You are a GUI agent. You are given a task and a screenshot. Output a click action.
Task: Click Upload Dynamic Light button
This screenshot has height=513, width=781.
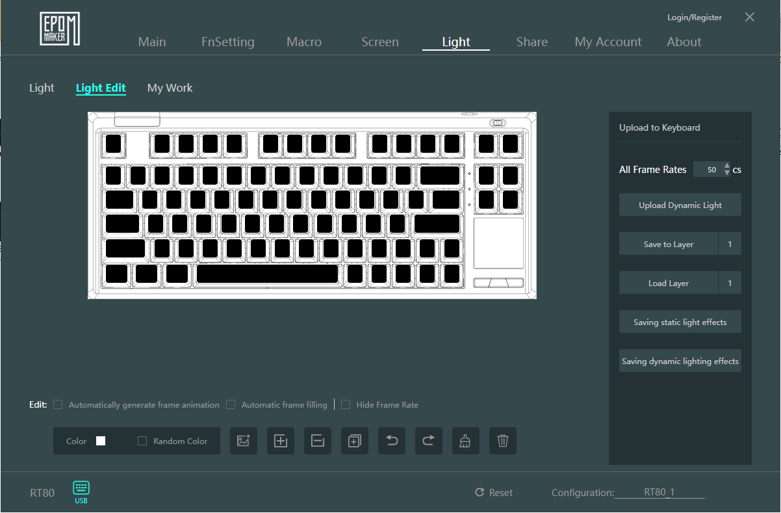680,205
